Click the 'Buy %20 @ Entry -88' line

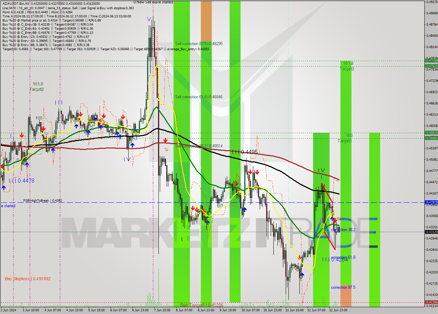46,45
